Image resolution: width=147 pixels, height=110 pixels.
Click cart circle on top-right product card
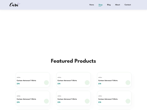[x=128, y=83]
